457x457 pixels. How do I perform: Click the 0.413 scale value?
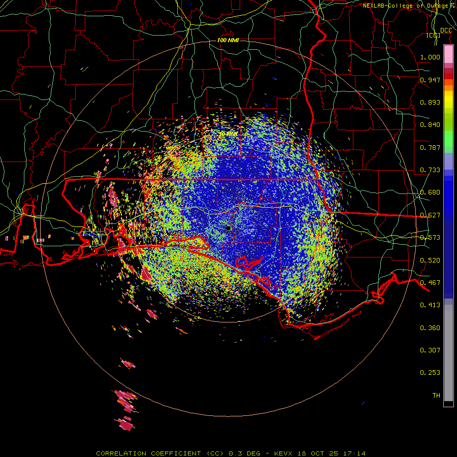point(430,305)
